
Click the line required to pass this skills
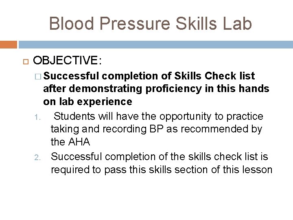click(x=161, y=169)
